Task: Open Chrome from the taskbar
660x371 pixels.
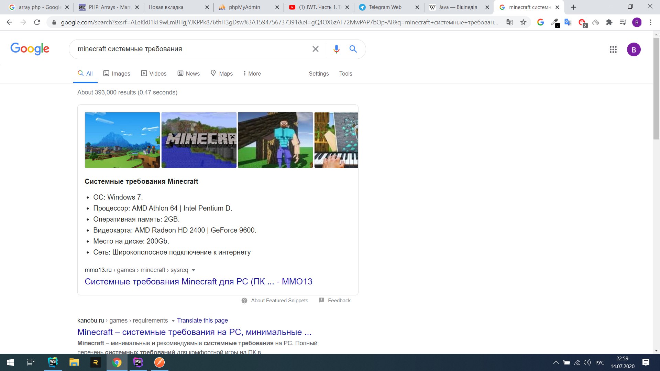Action: pyautogui.click(x=117, y=362)
